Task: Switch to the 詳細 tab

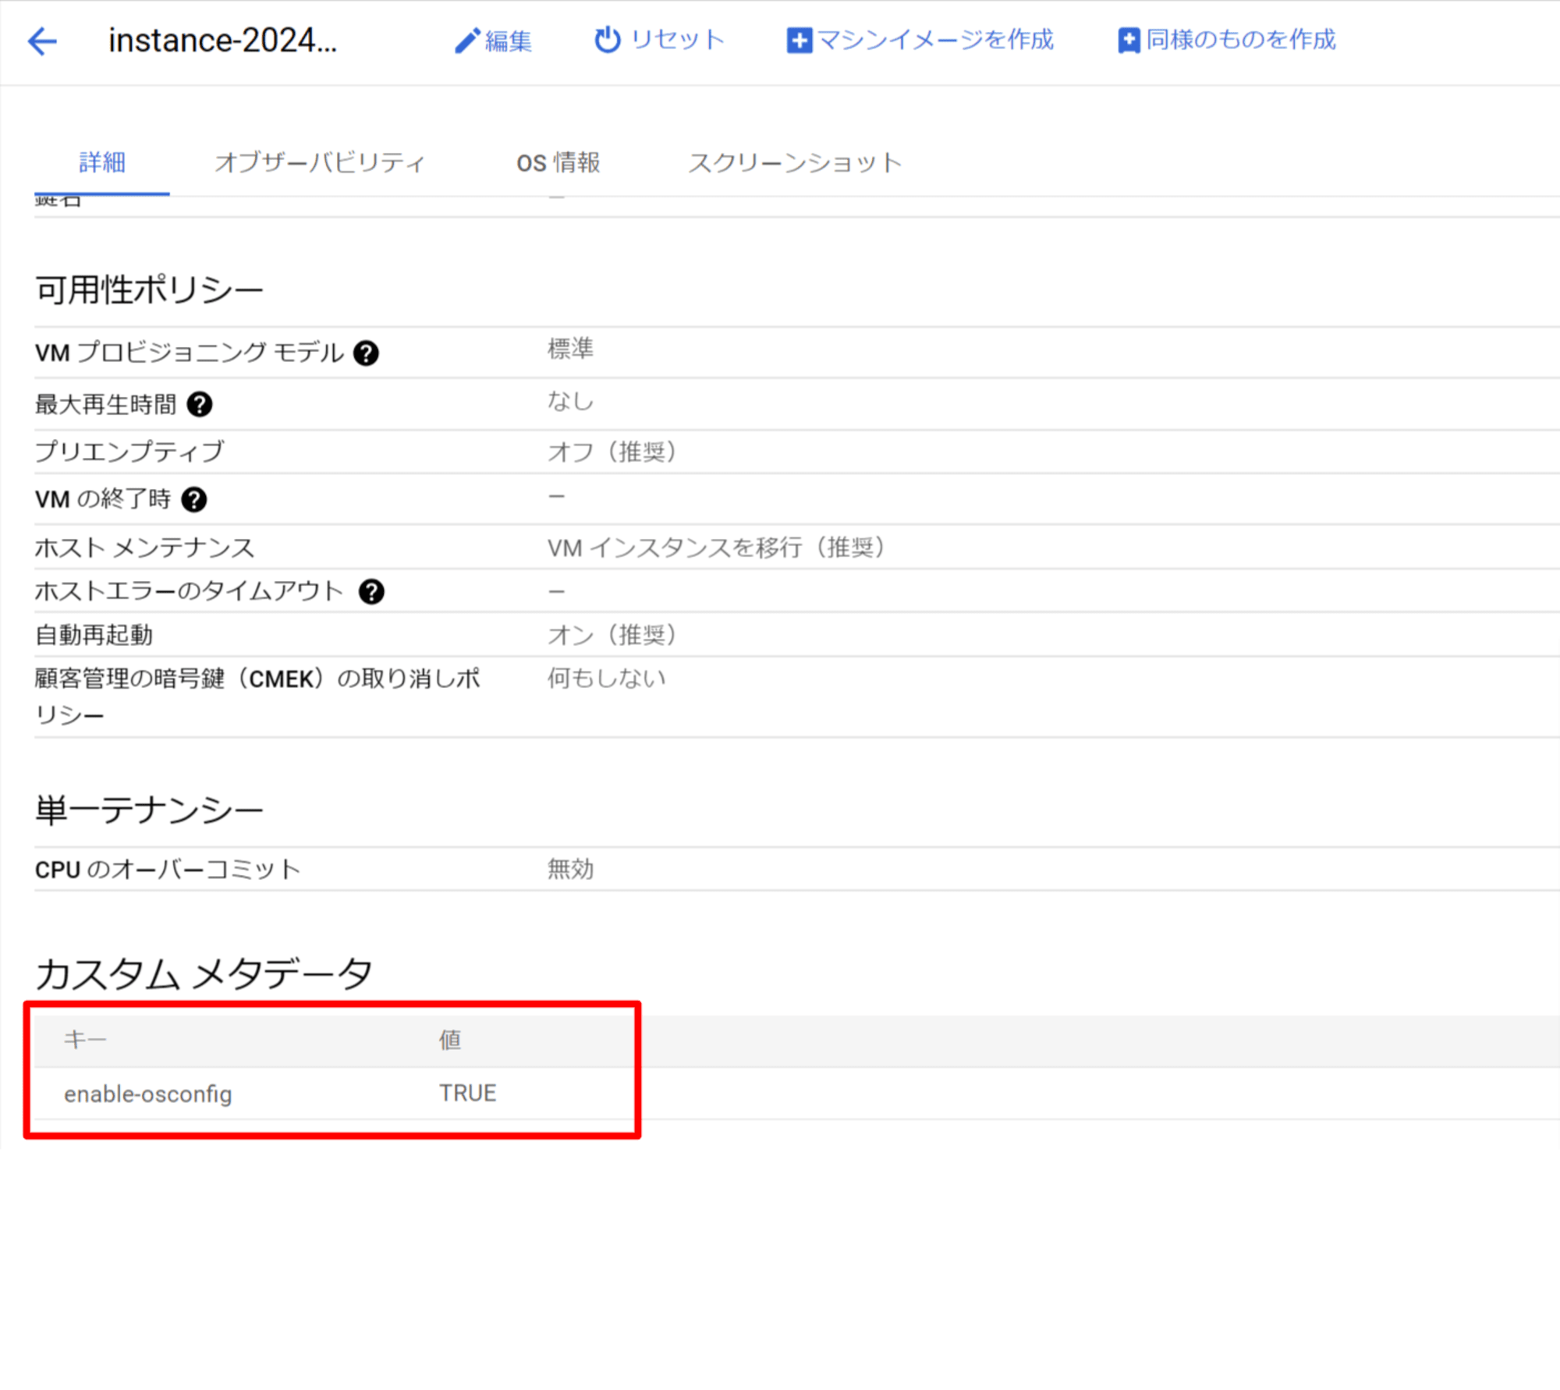Action: click(102, 162)
